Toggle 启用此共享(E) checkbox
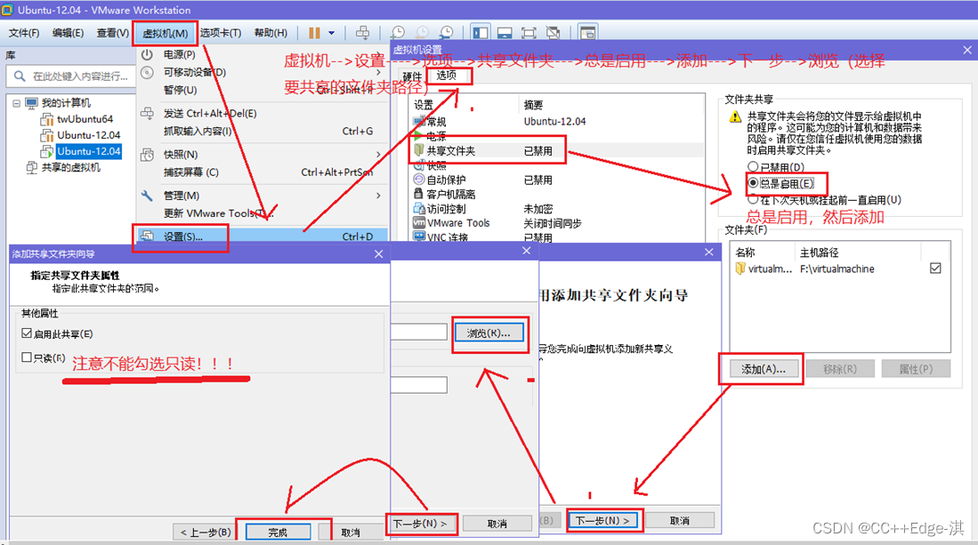The image size is (978, 545). coord(26,333)
